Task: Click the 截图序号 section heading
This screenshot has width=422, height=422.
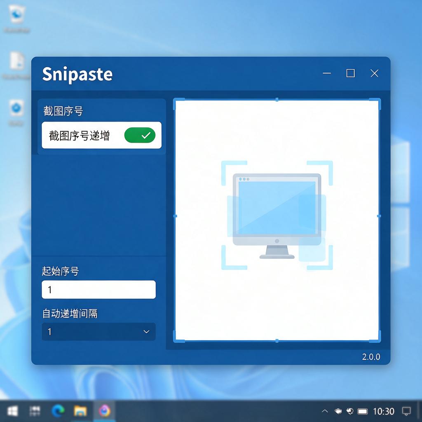Action: (x=63, y=111)
